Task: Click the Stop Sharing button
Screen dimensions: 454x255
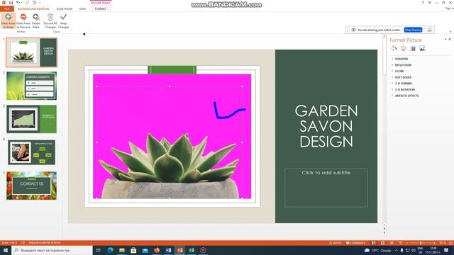Action: [413, 30]
